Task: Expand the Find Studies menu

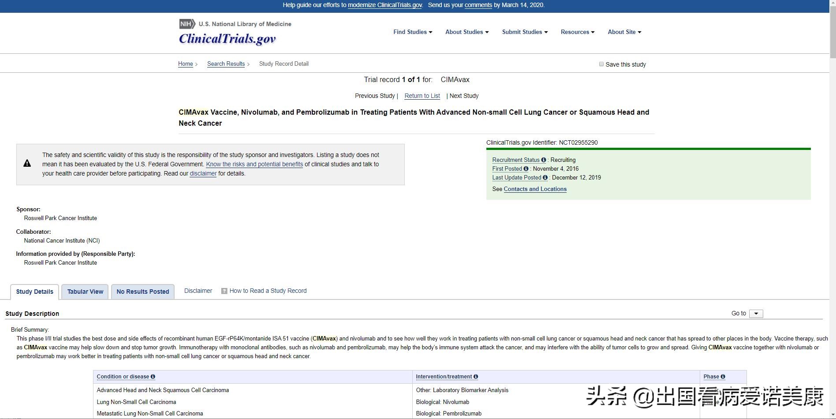Action: tap(413, 32)
